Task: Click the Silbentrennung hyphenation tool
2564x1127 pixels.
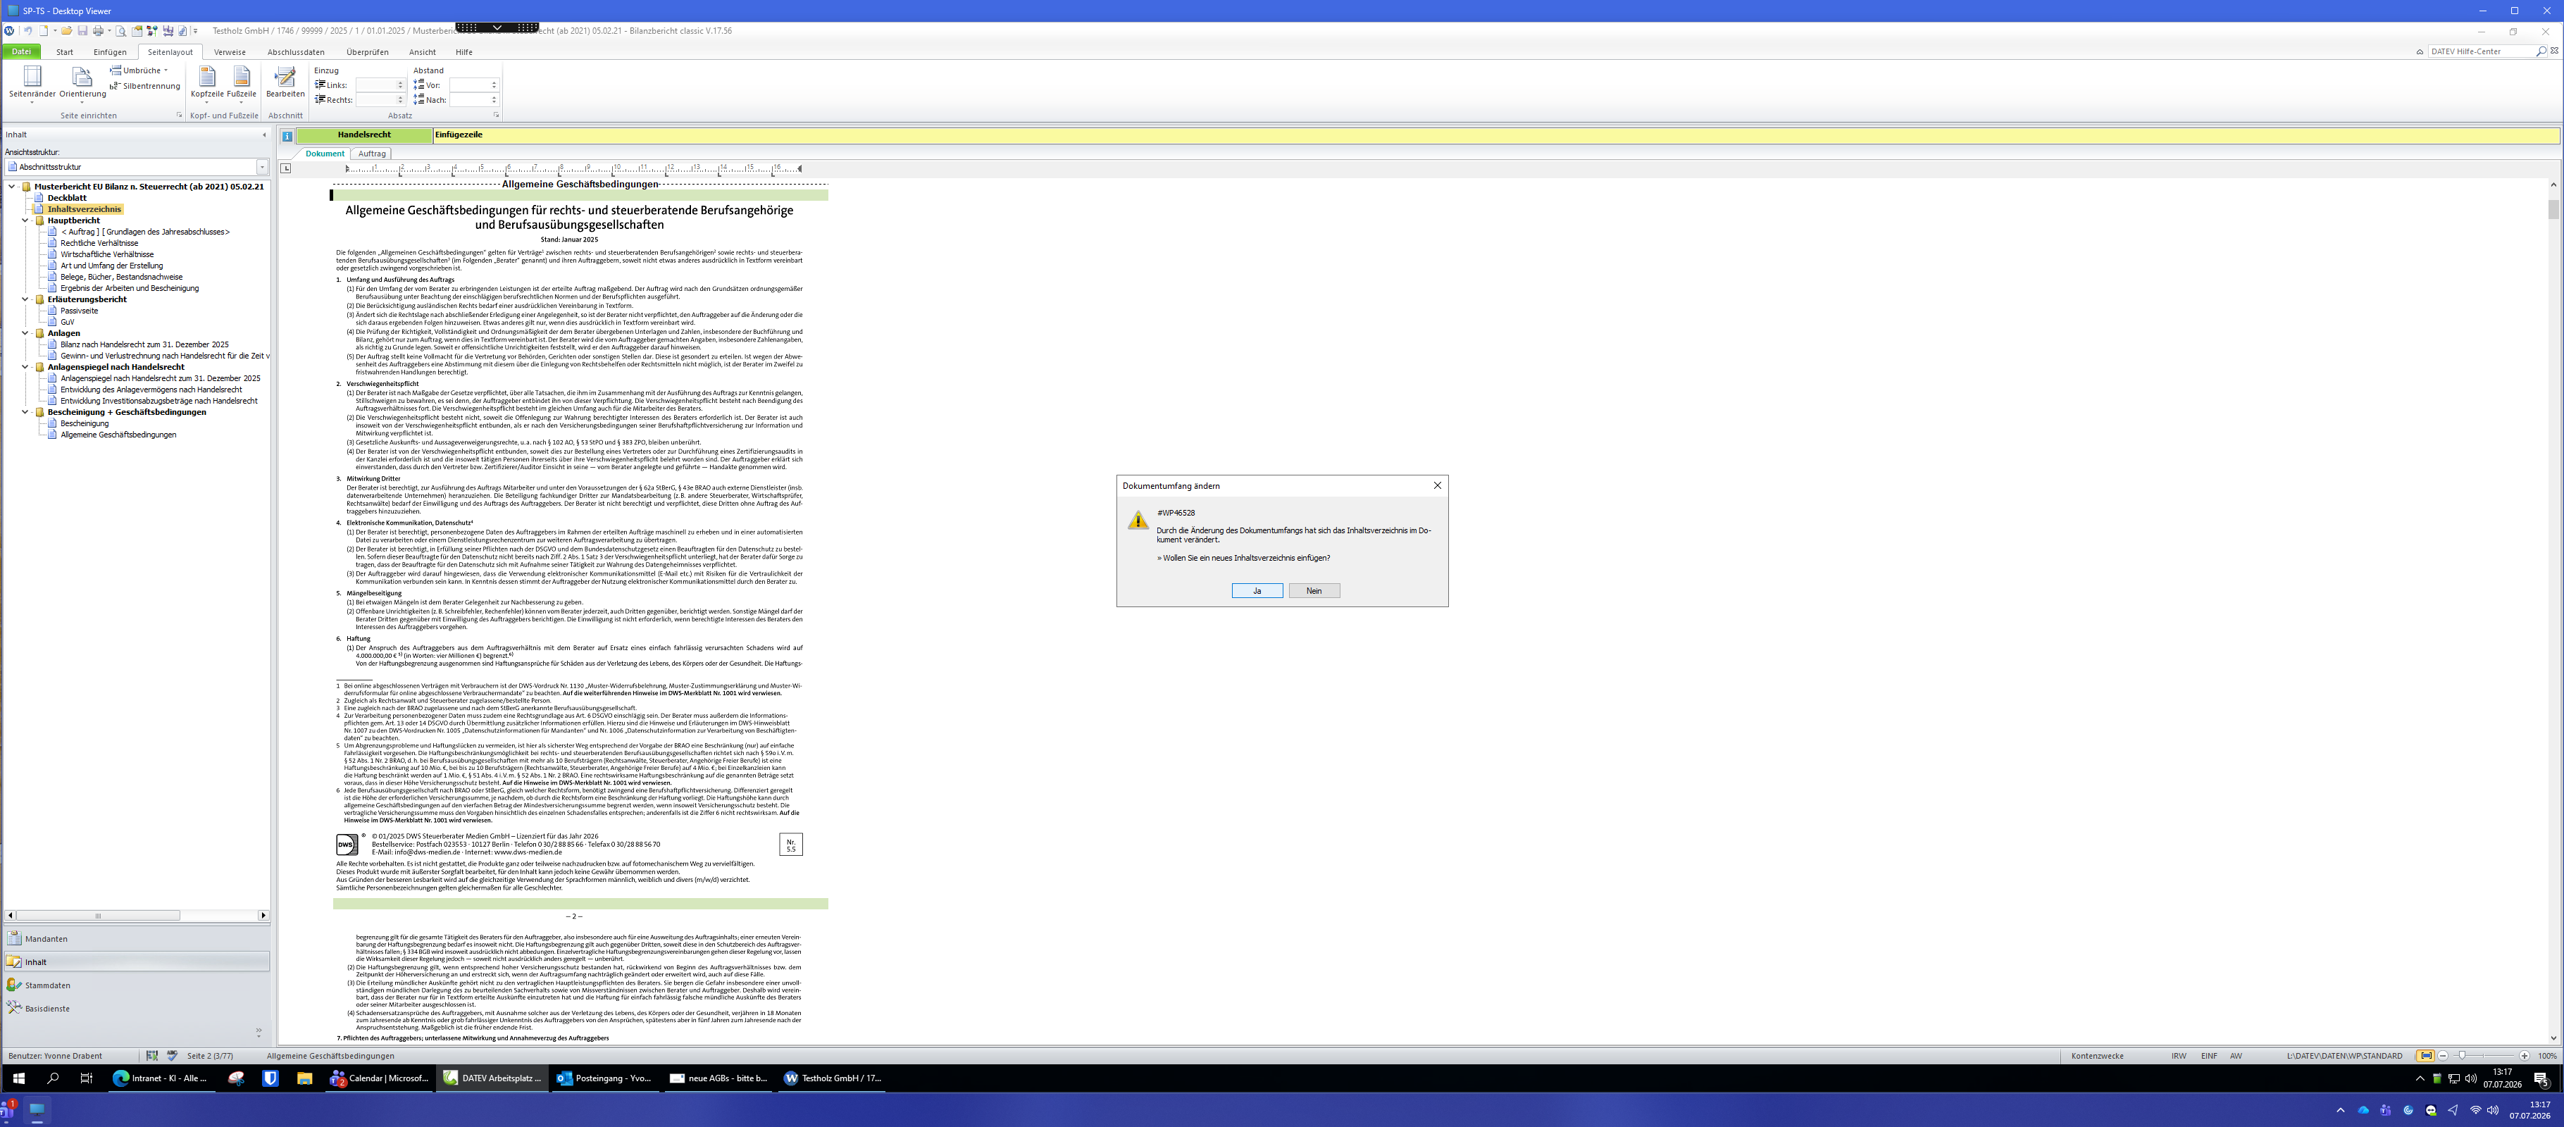Action: 145,87
